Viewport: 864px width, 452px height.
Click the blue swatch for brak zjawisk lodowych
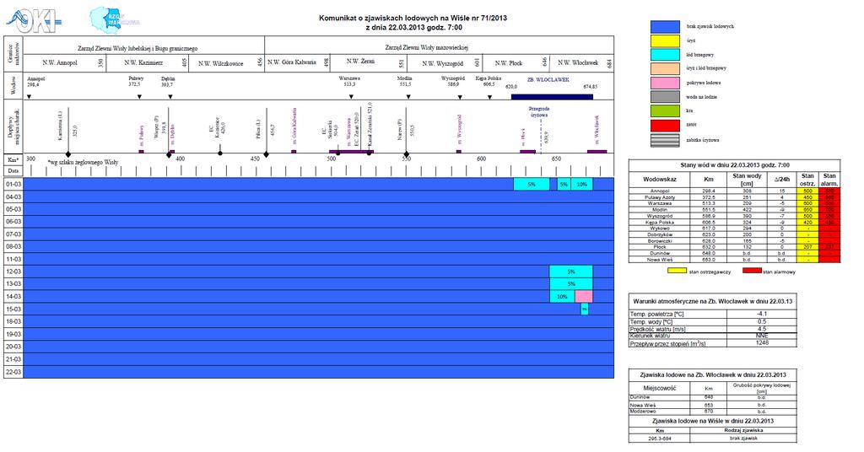click(x=665, y=26)
